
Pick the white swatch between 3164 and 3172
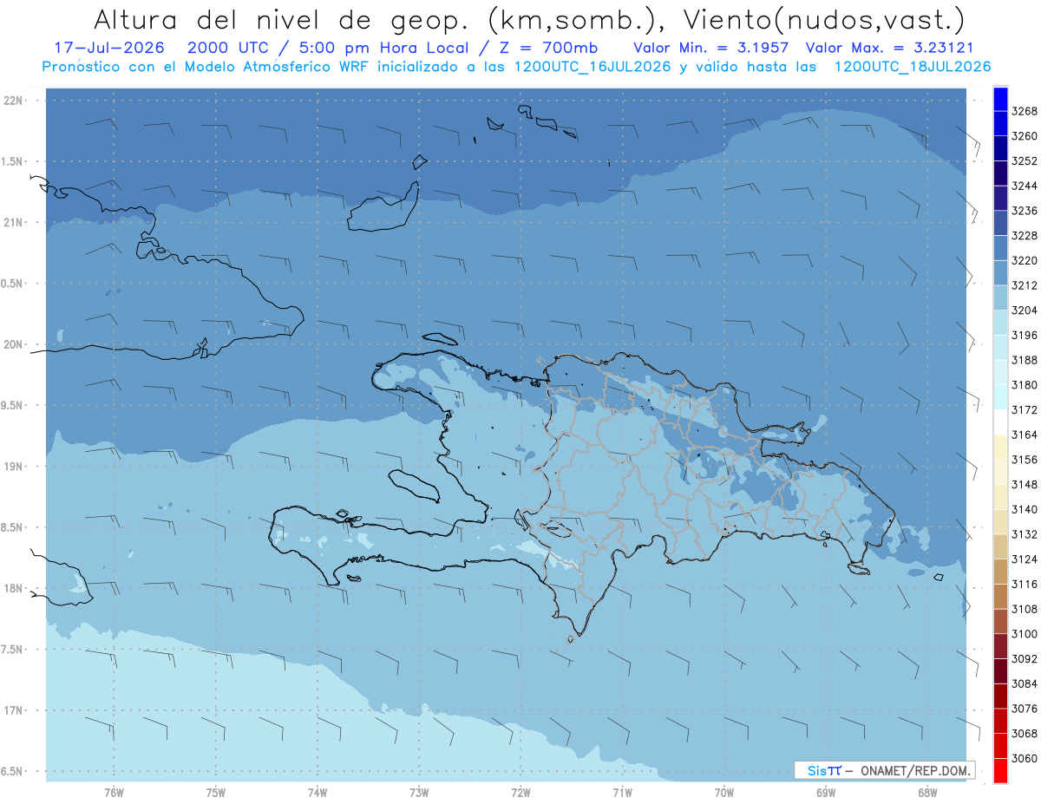[x=1000, y=422]
